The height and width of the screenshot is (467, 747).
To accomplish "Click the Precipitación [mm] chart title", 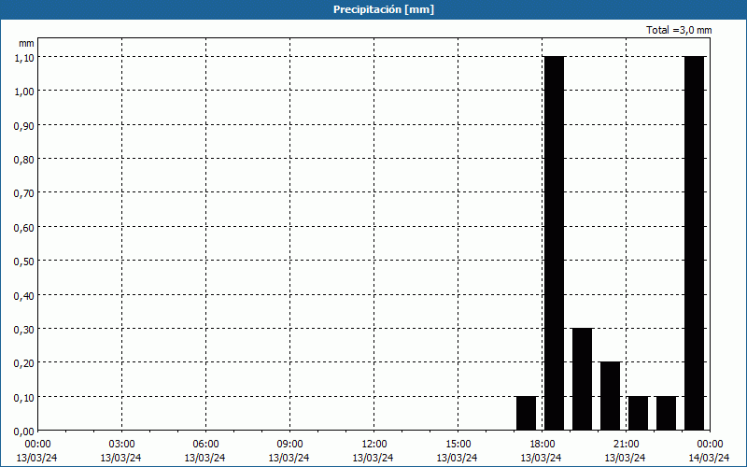I will 384,9.
